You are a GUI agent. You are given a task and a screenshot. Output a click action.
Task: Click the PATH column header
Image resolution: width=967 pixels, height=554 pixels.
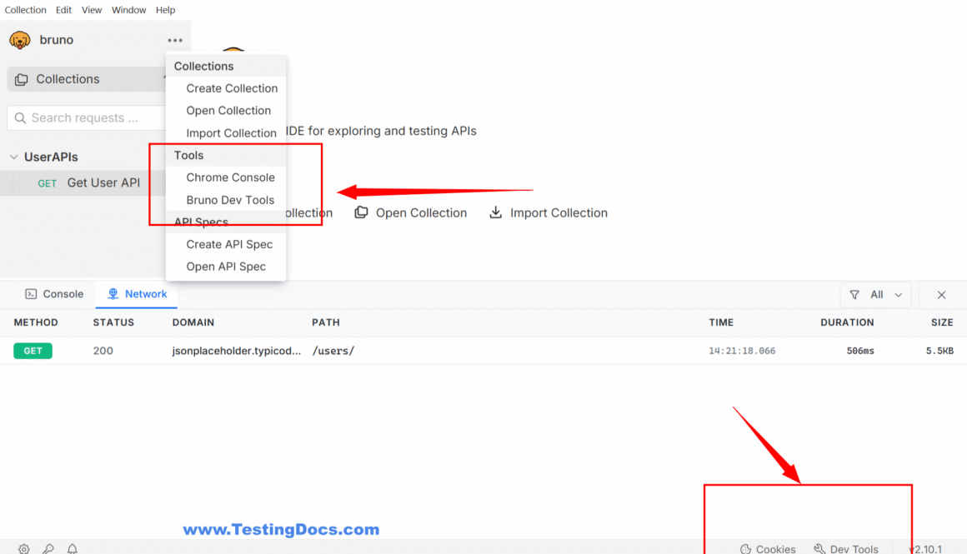326,322
